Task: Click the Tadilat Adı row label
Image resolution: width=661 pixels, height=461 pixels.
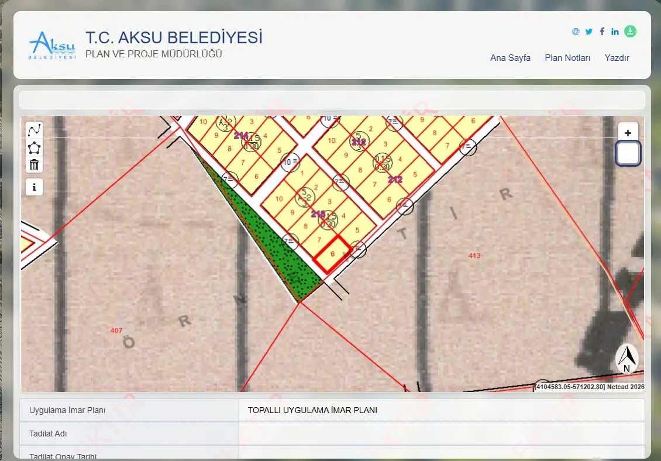Action: [x=48, y=434]
